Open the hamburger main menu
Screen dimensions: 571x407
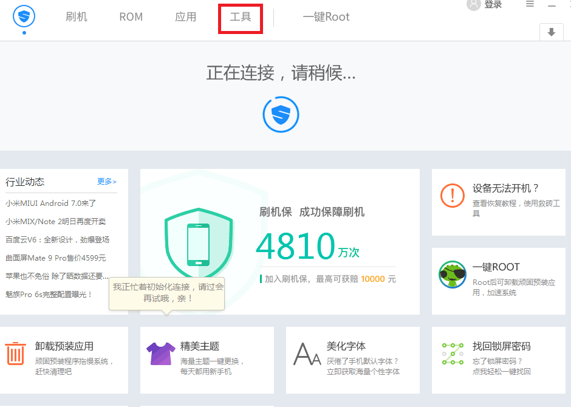pyautogui.click(x=530, y=4)
